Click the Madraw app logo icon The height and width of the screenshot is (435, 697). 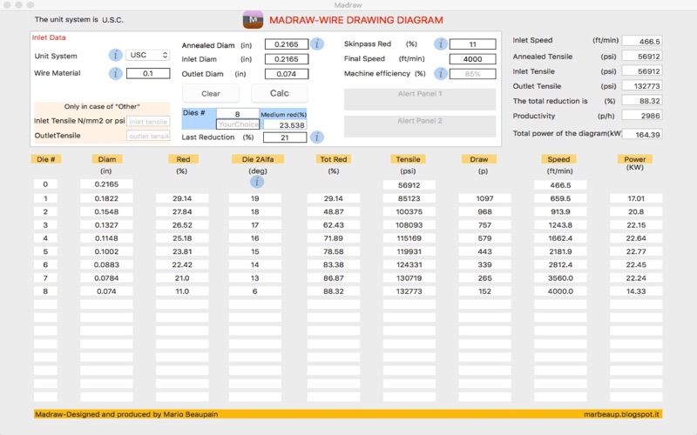coord(253,20)
